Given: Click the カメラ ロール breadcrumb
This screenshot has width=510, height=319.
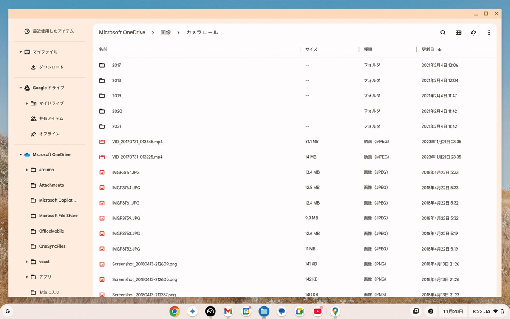Looking at the screenshot, I should (202, 33).
